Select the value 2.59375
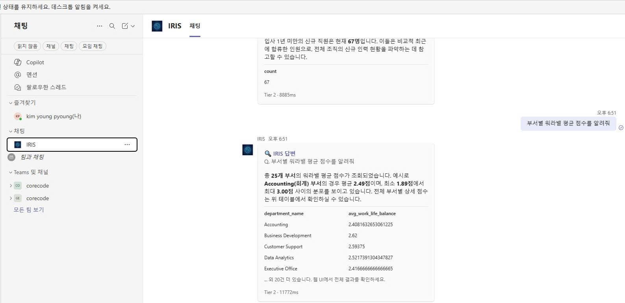Screen dimensions: 625x303 coord(357,247)
